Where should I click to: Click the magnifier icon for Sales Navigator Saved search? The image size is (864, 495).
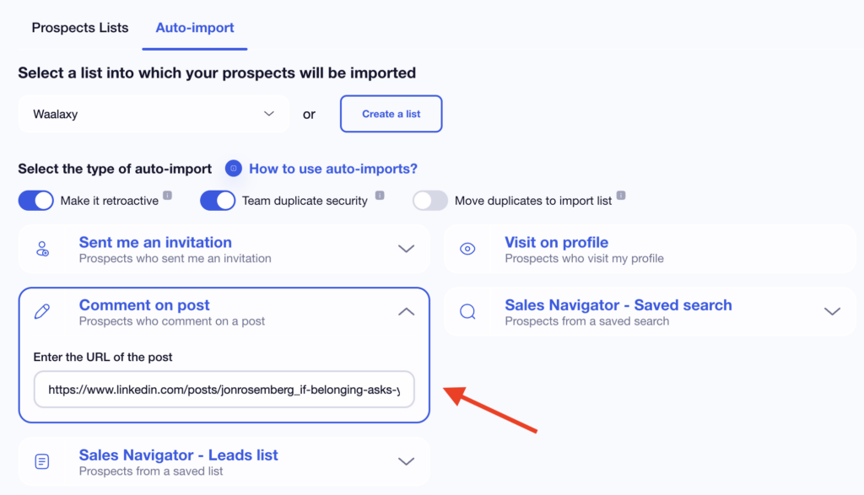pos(467,312)
